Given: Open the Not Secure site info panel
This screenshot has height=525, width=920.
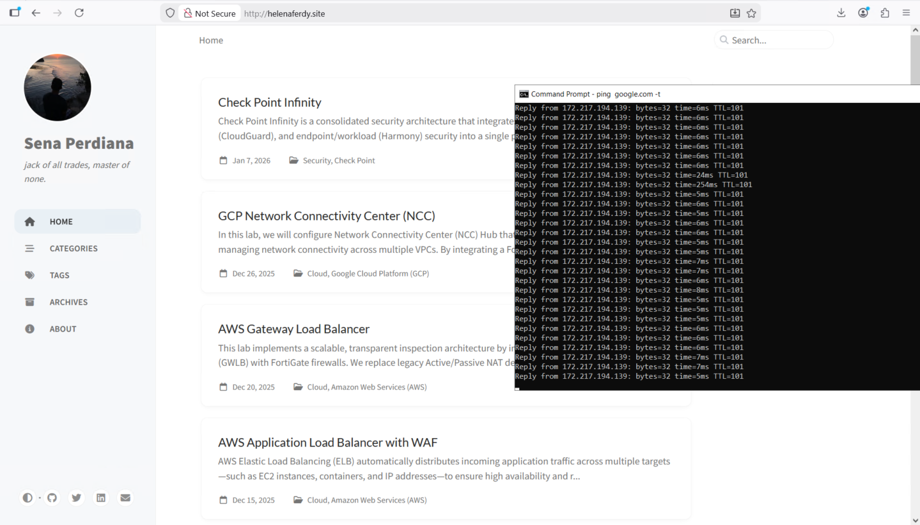Looking at the screenshot, I should 209,13.
